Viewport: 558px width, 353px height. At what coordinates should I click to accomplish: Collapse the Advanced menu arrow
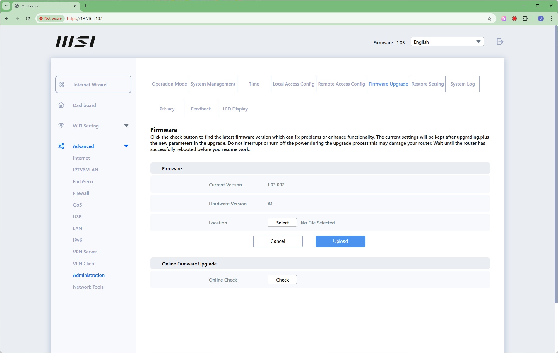(126, 146)
